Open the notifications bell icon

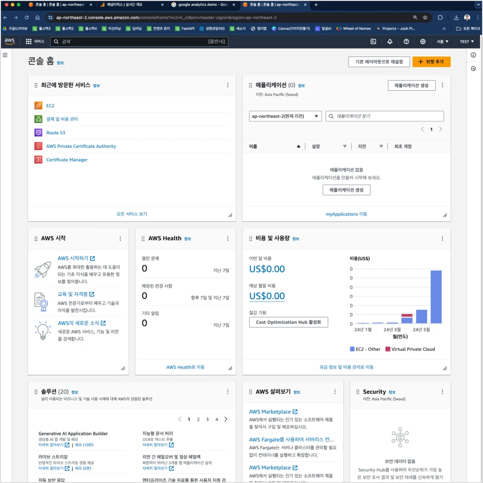pos(390,41)
